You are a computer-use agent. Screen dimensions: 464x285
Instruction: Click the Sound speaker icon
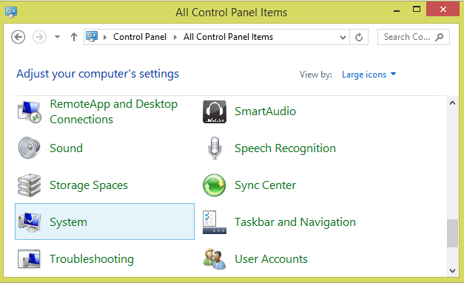(x=29, y=148)
